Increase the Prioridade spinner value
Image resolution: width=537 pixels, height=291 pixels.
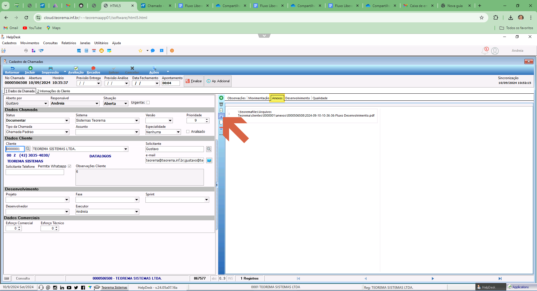coord(207,119)
